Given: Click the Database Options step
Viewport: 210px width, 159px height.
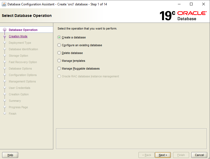Looking at the screenshot, I should (20, 68).
